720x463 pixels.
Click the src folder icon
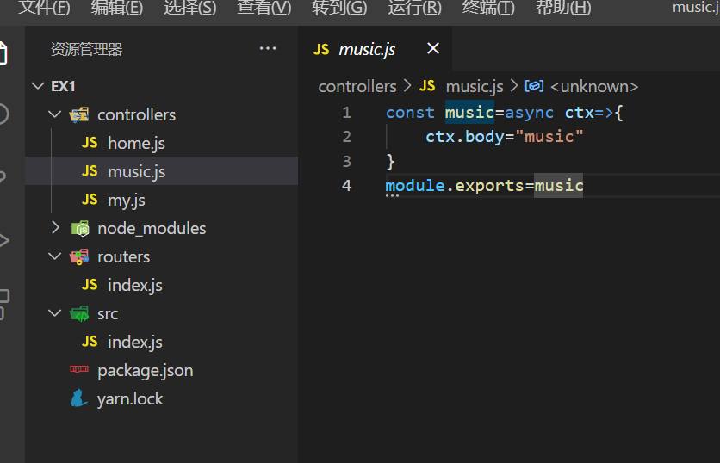[x=79, y=314]
